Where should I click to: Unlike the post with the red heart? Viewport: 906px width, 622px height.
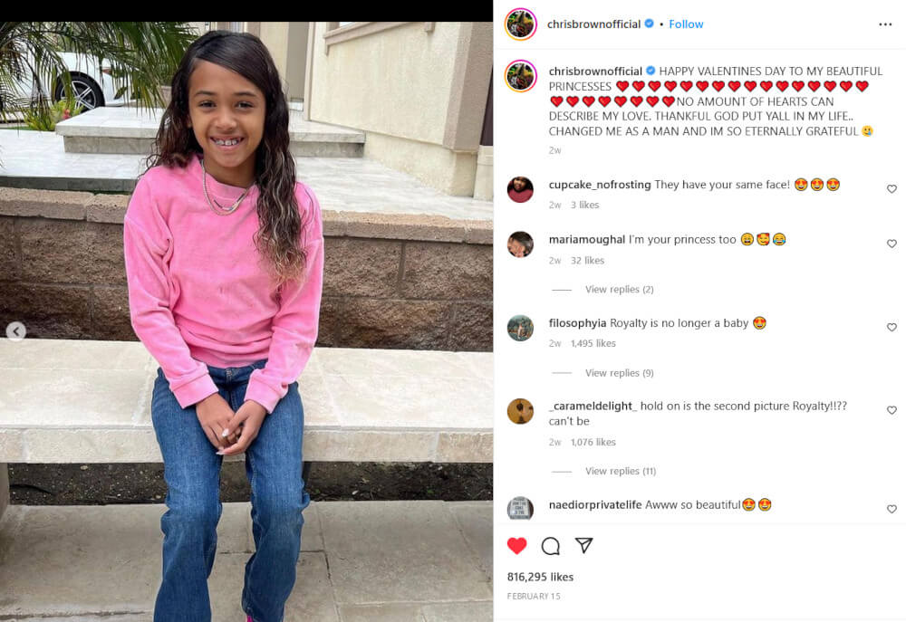point(516,546)
